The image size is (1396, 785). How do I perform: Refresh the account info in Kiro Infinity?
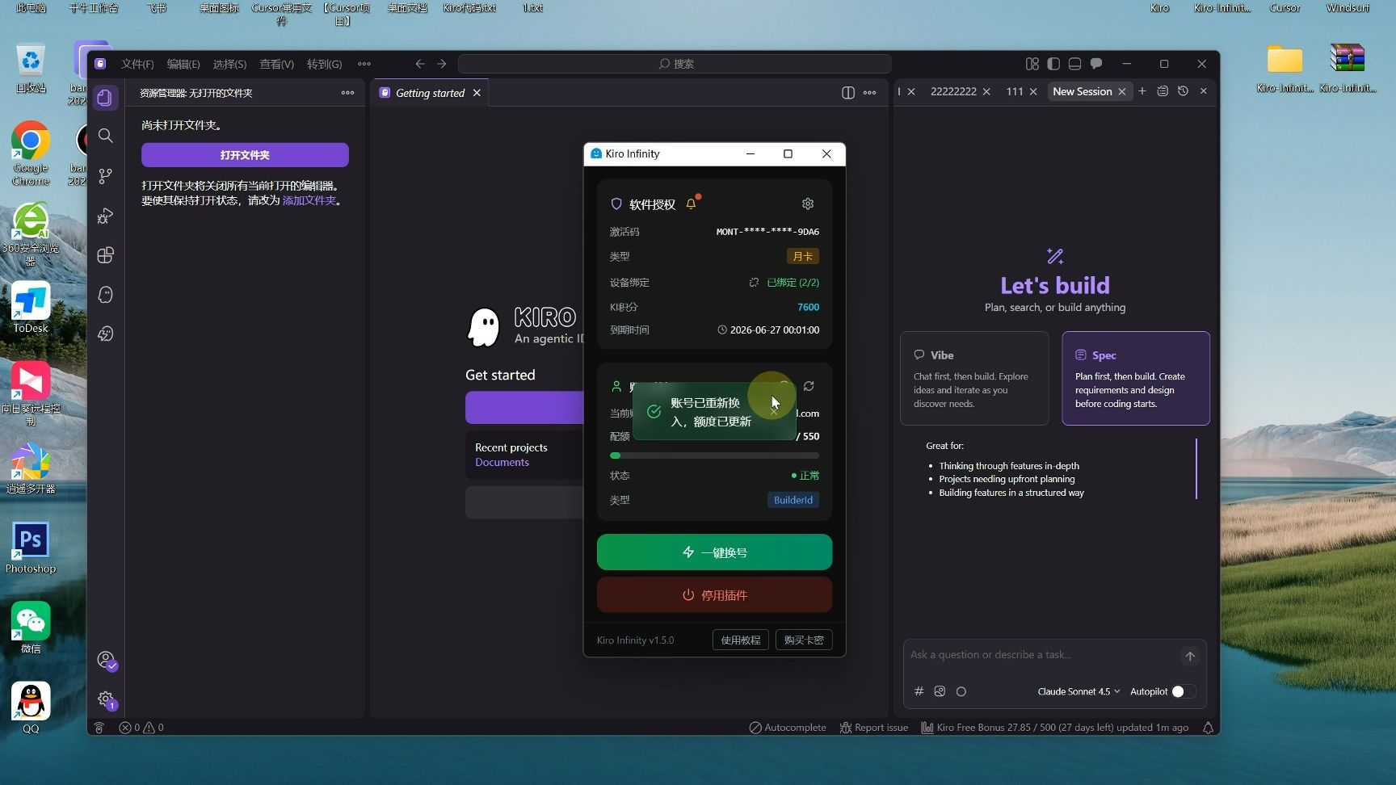click(809, 386)
